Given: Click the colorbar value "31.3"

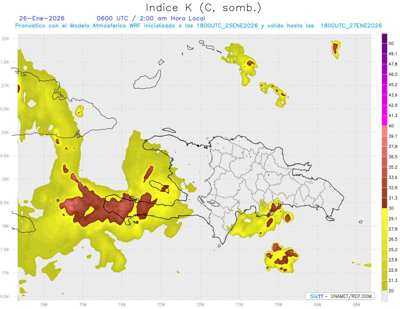Looking at the screenshot, I should [393, 198].
